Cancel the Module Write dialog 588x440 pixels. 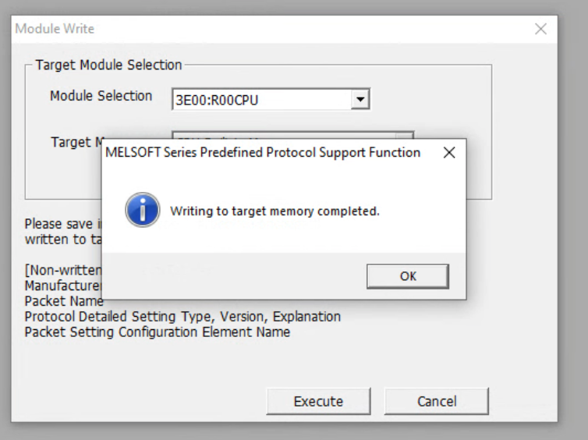437,401
